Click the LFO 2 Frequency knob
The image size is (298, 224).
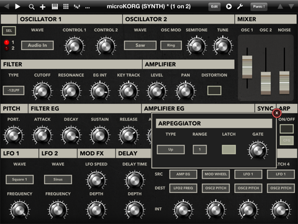[58, 210]
